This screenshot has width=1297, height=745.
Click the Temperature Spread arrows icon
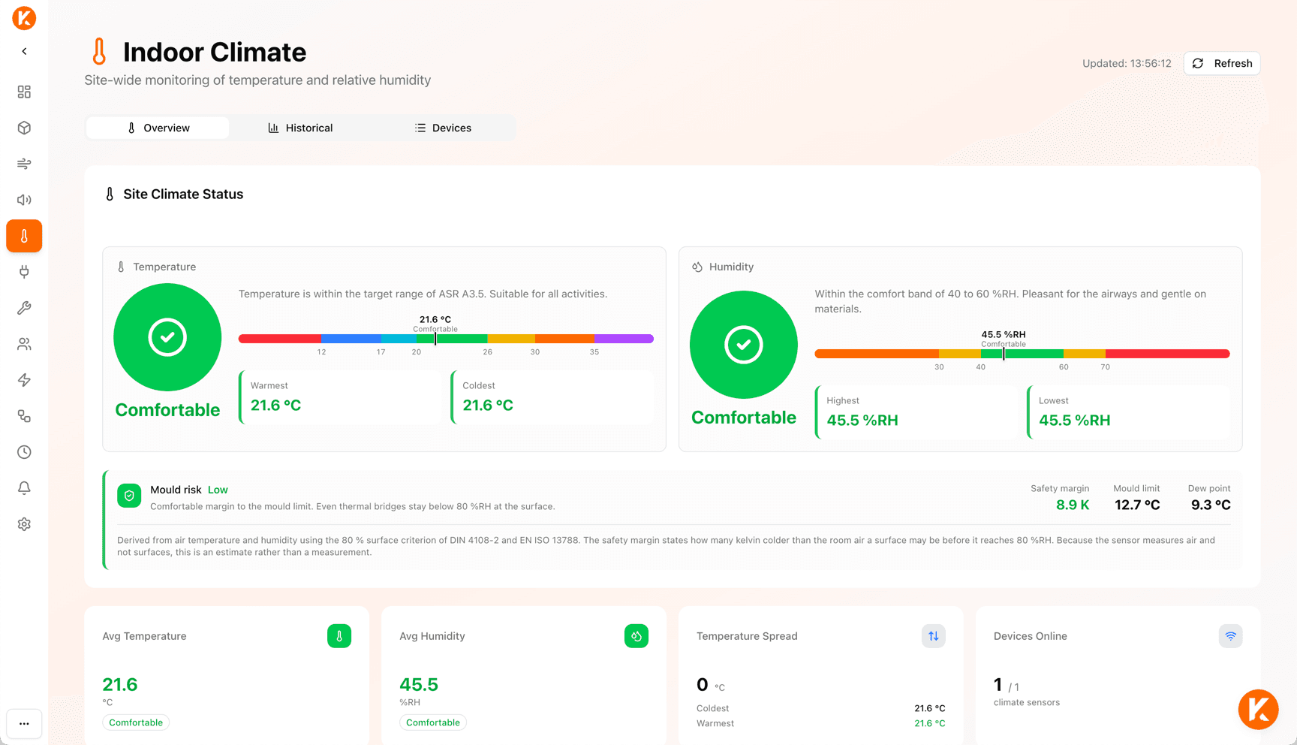[934, 636]
